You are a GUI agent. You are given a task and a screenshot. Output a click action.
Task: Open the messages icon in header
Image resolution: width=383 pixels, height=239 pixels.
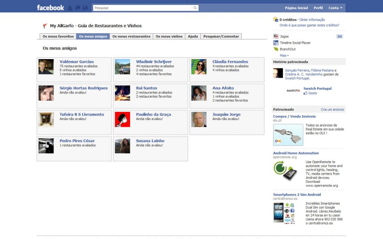(77, 8)
